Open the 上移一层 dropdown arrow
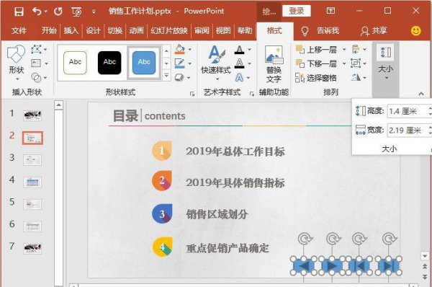 pyautogui.click(x=344, y=50)
